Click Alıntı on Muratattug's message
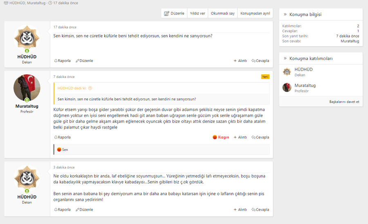The width and height of the screenshot is (368, 224). tap(240, 138)
